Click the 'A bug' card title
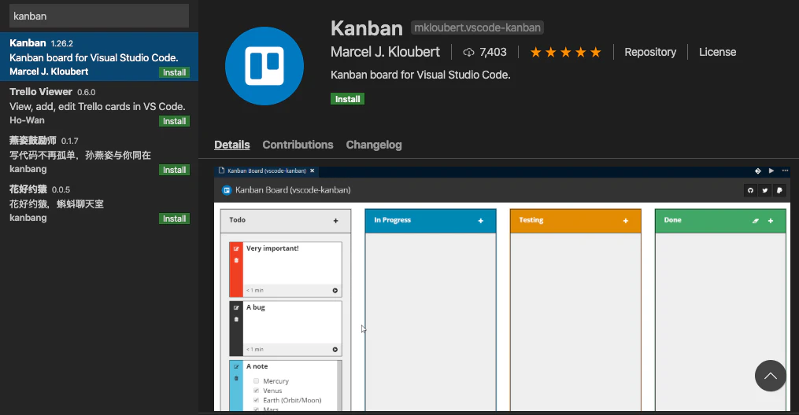The image size is (799, 415). tap(256, 307)
